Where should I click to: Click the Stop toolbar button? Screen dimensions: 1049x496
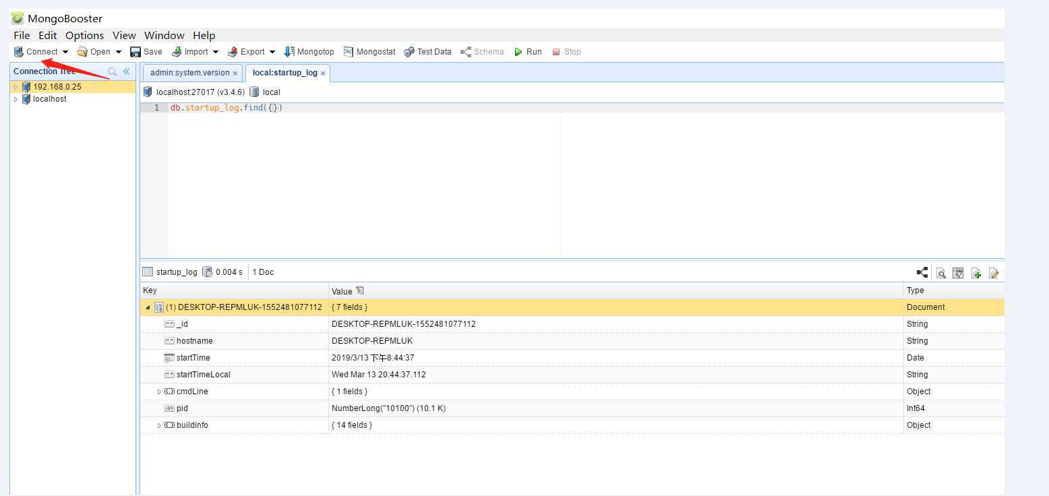click(x=566, y=52)
